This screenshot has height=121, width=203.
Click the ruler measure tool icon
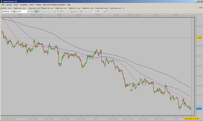(x=67, y=11)
